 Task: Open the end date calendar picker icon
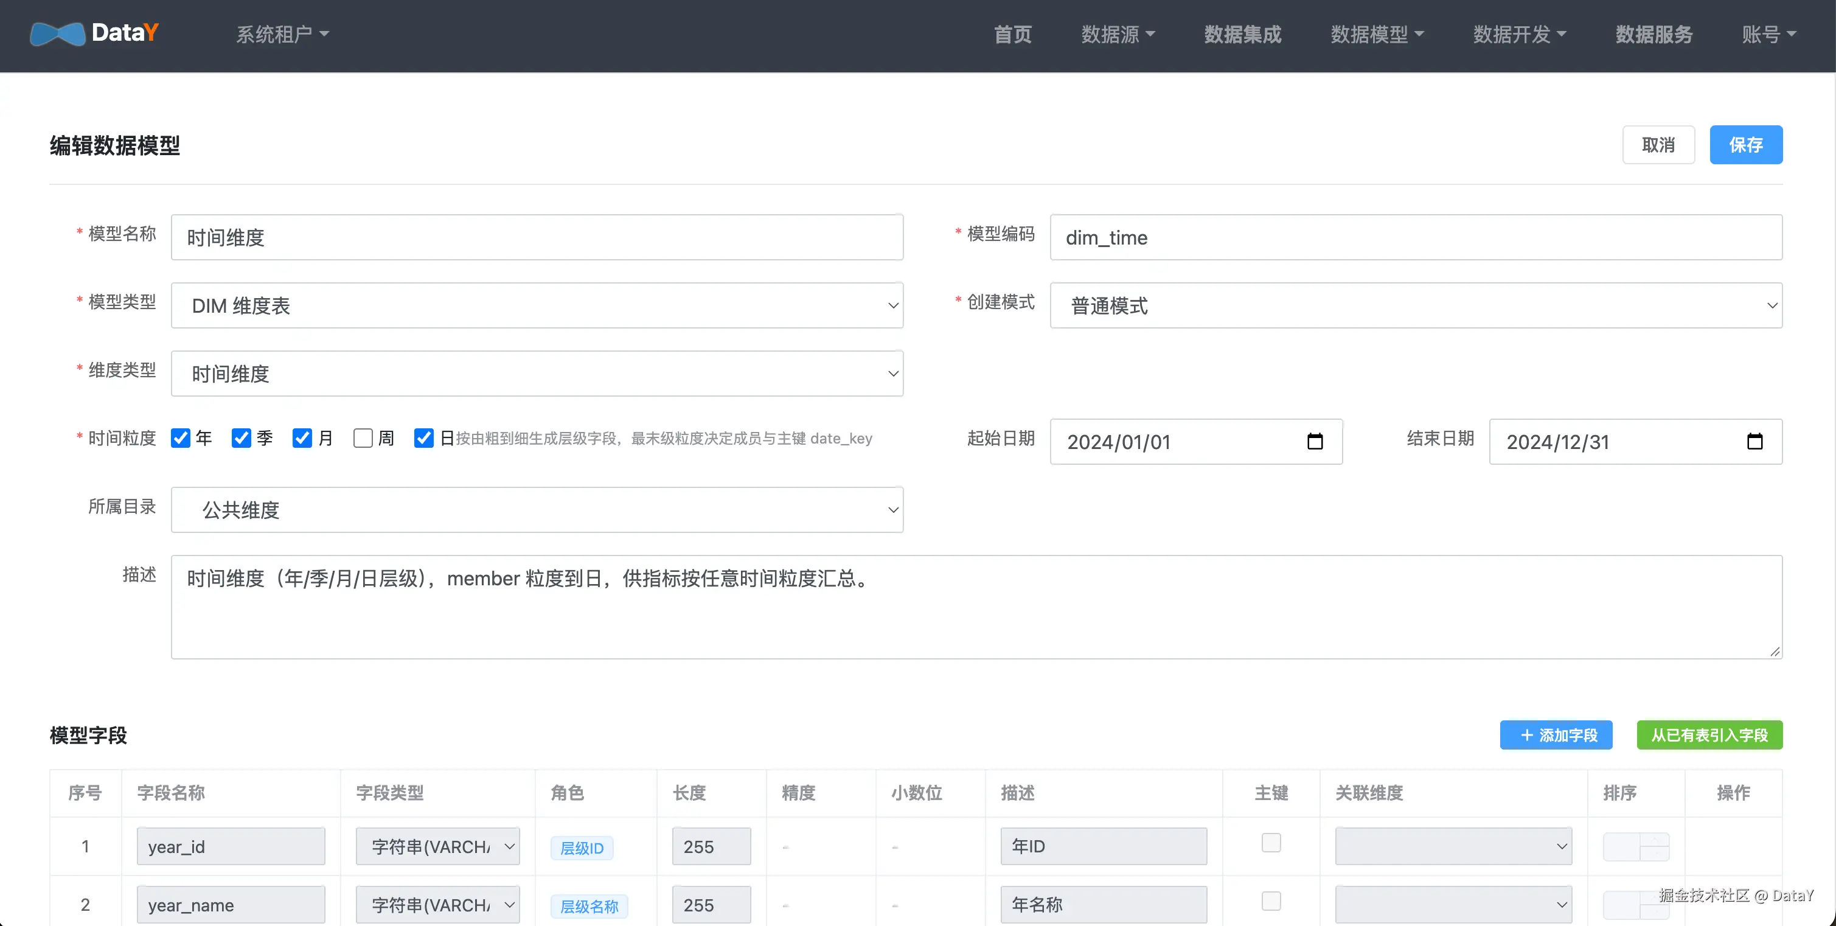click(1754, 441)
